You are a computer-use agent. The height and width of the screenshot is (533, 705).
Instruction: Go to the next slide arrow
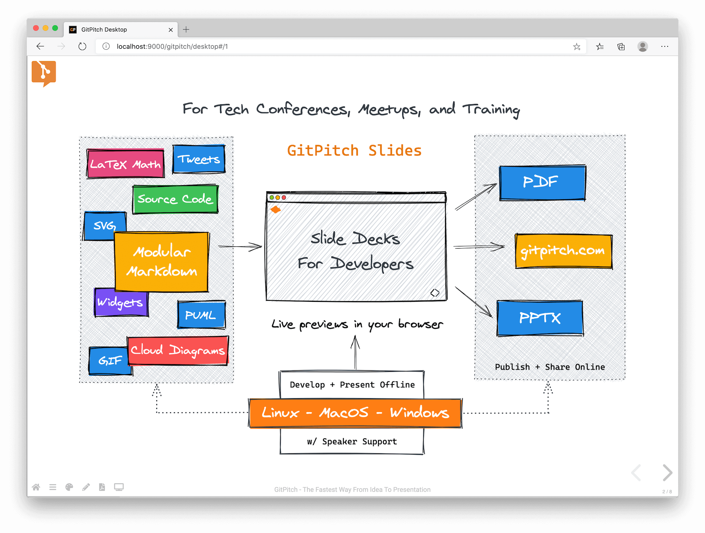coord(667,472)
